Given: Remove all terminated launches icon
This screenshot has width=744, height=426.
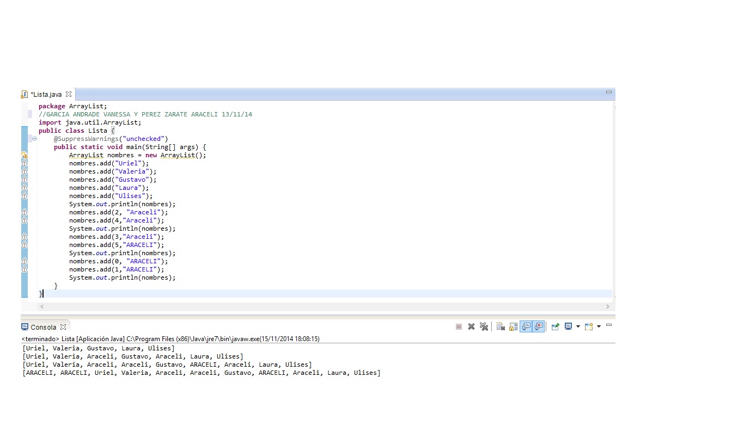Looking at the screenshot, I should (x=484, y=326).
